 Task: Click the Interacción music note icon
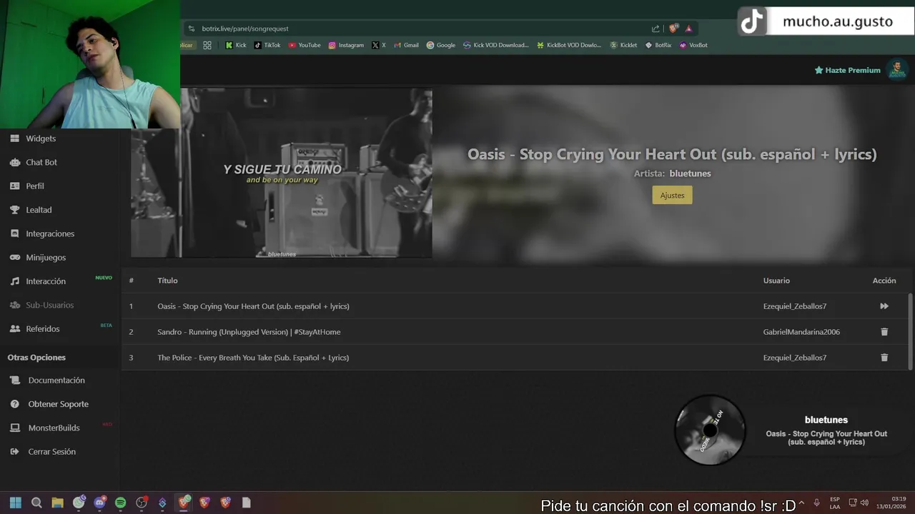click(x=14, y=281)
